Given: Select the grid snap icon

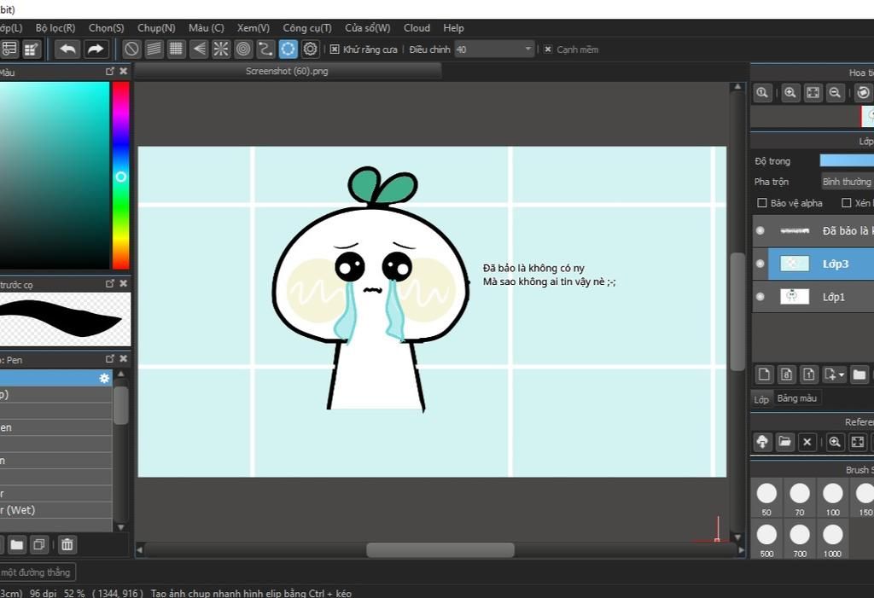Looking at the screenshot, I should tap(177, 49).
